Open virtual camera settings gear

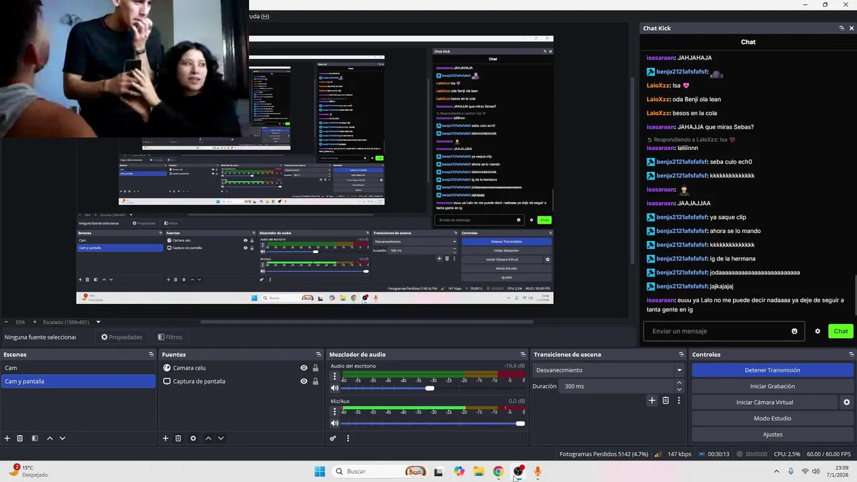point(846,402)
